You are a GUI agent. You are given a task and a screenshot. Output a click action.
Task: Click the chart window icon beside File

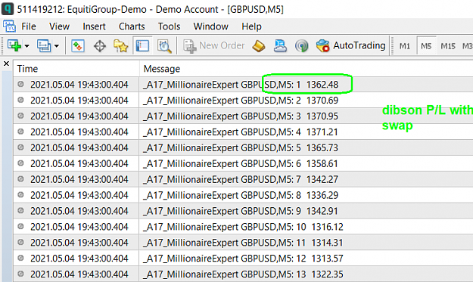[x=9, y=26]
